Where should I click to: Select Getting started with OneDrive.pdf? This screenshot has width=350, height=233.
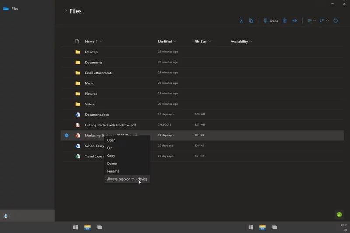tap(110, 125)
